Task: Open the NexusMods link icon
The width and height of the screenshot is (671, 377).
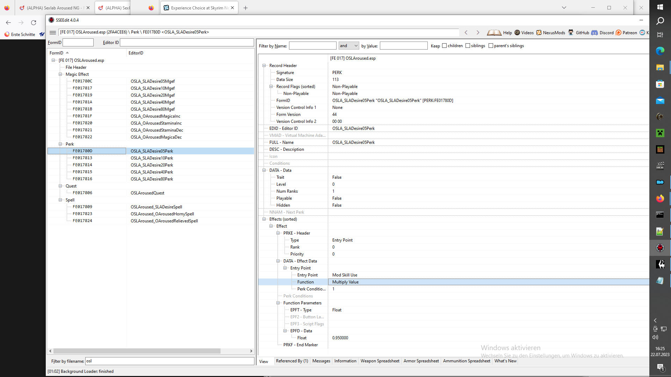Action: 539,32
